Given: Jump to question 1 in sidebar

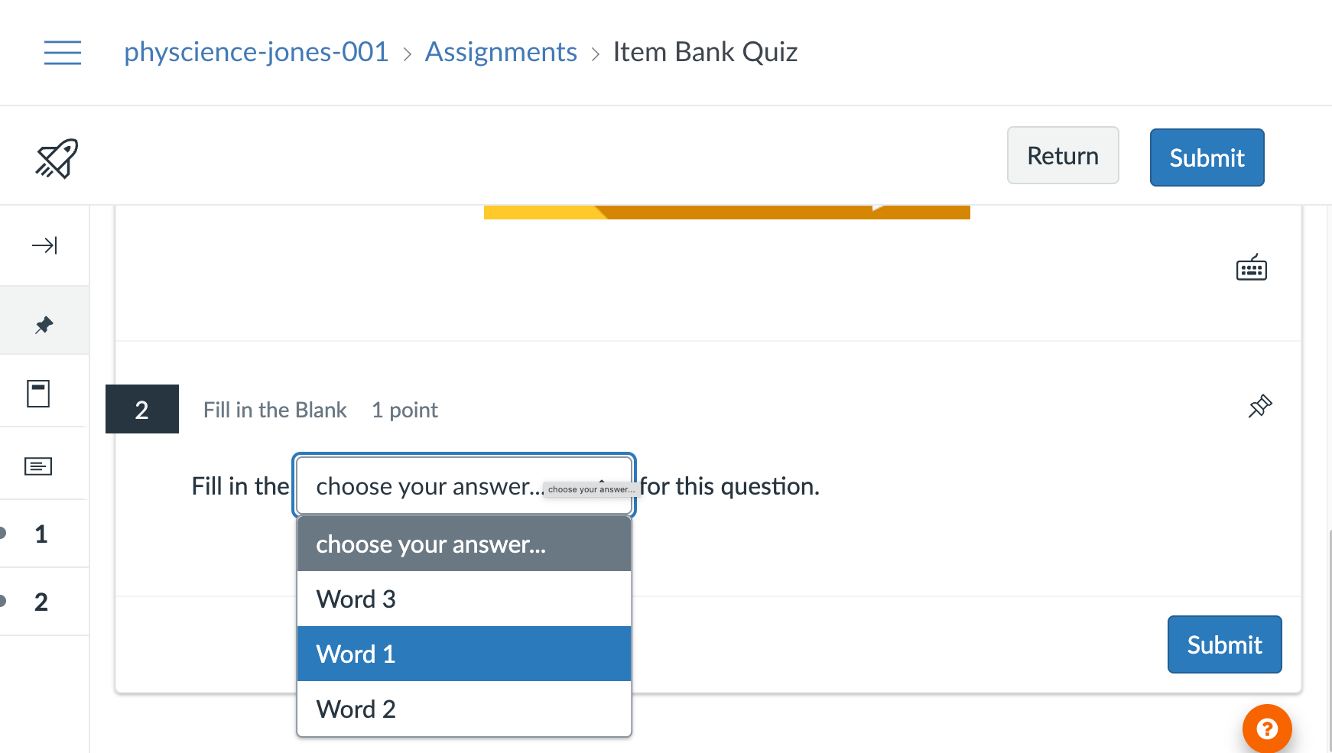Looking at the screenshot, I should coord(41,534).
